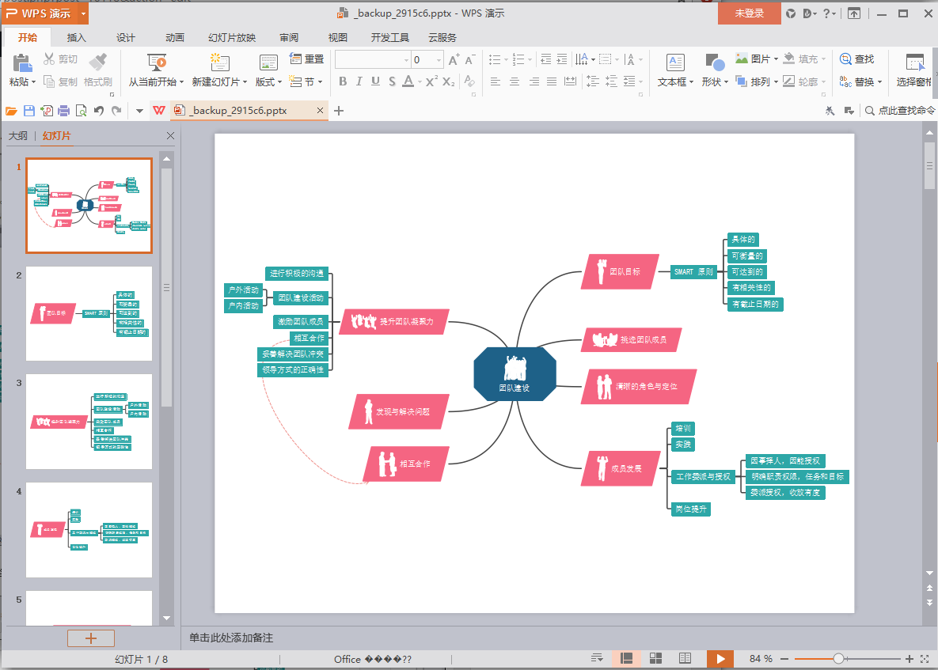Insert a Text Box icon
The height and width of the screenshot is (670, 938).
(674, 62)
